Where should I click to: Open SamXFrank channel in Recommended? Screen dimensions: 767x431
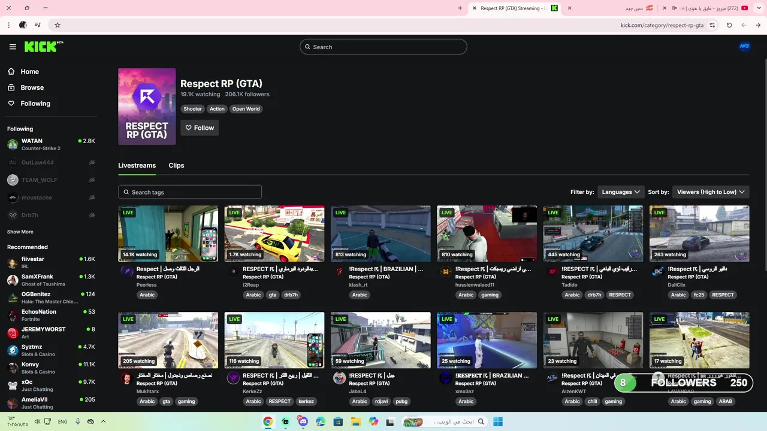coord(51,280)
